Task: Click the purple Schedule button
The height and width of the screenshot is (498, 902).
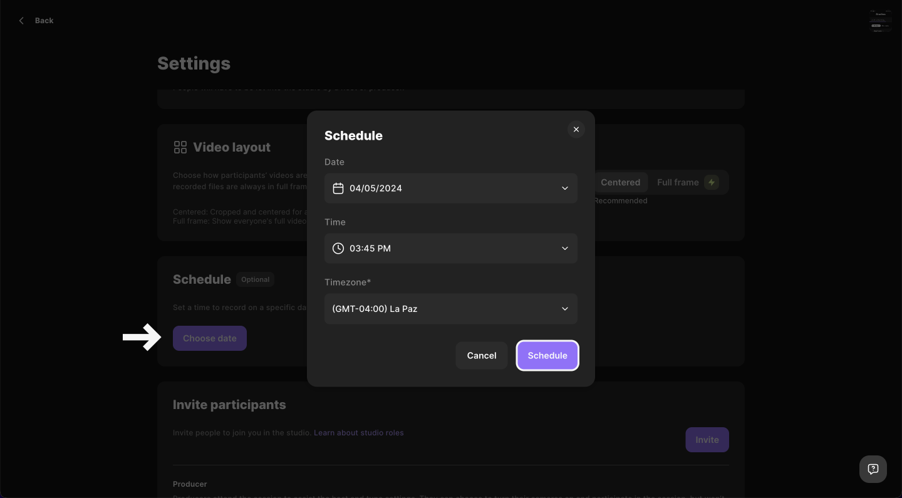Action: 547,356
